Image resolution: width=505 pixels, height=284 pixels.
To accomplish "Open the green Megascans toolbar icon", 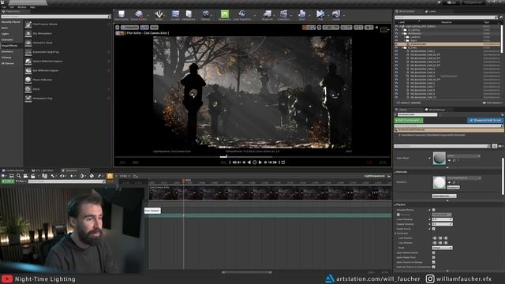I will pos(224,14).
